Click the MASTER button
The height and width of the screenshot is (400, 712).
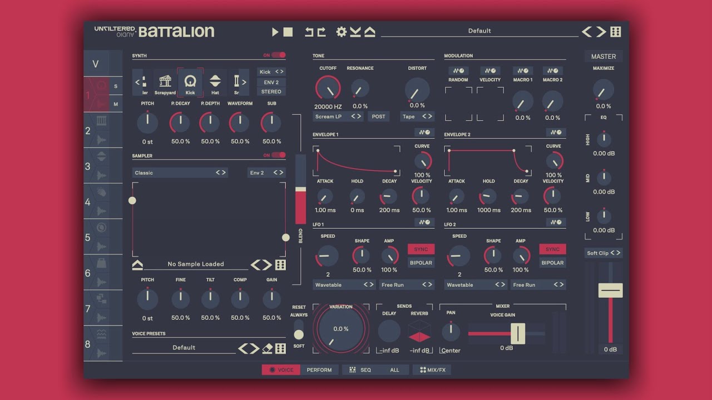604,57
